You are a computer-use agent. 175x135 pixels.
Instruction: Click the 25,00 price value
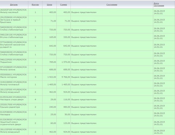(x=53, y=115)
